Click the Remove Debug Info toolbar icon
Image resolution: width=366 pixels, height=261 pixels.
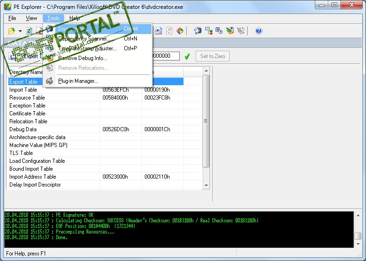point(230,31)
